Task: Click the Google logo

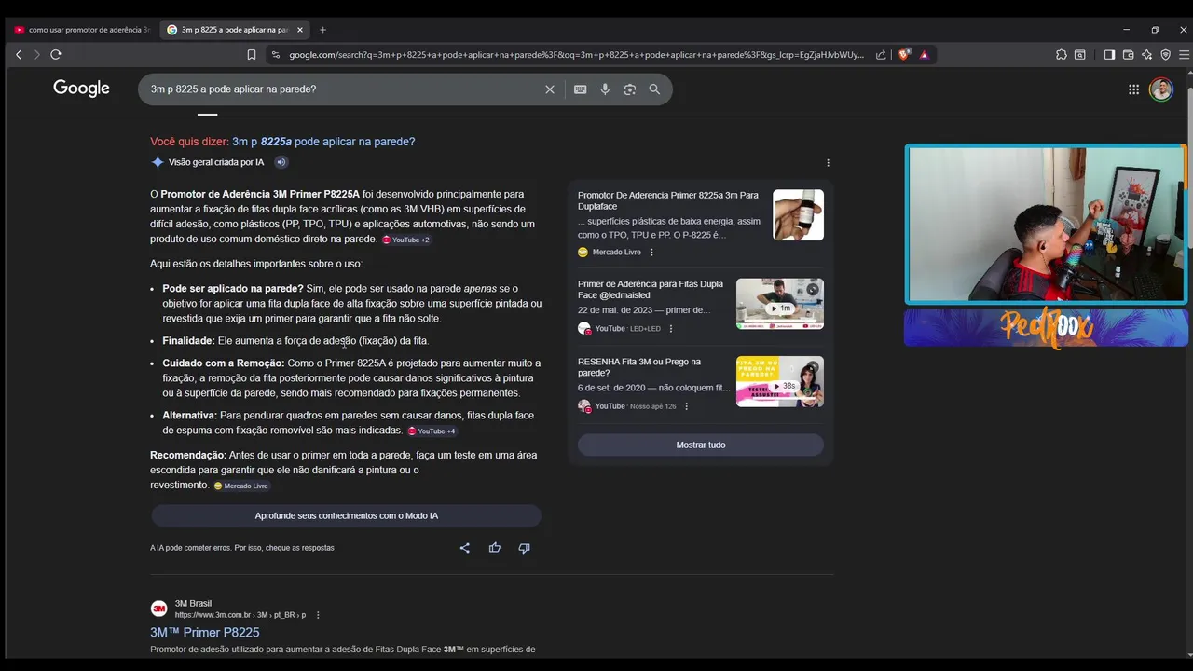Action: pyautogui.click(x=81, y=89)
